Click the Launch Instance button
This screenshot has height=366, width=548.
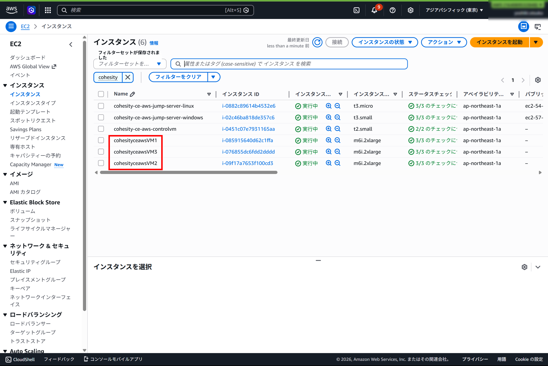(500, 42)
